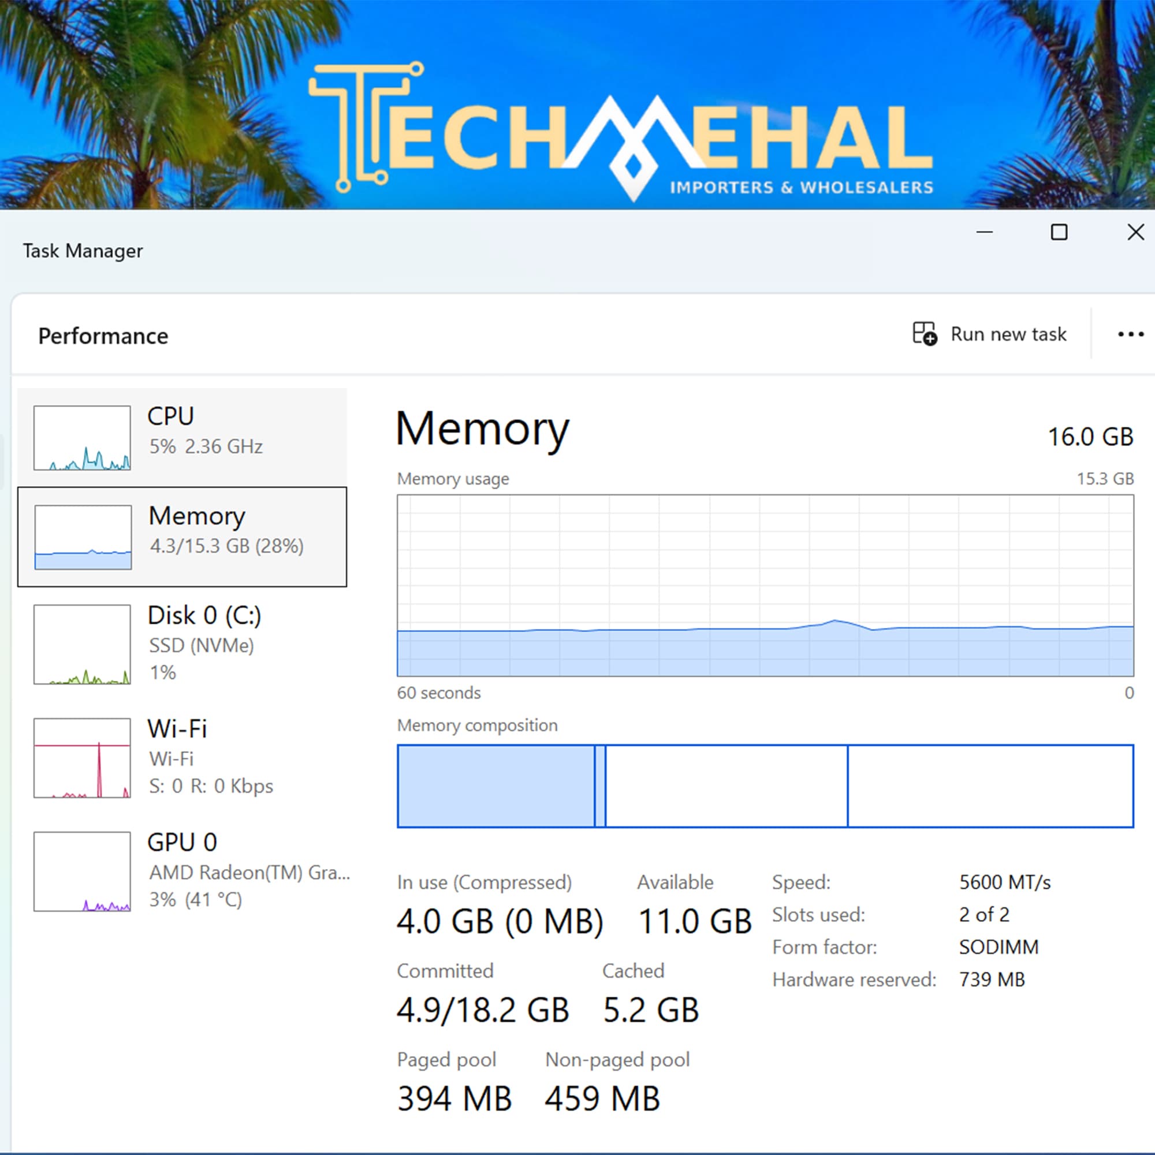Click the Run new task icon
The width and height of the screenshot is (1155, 1155).
point(924,334)
